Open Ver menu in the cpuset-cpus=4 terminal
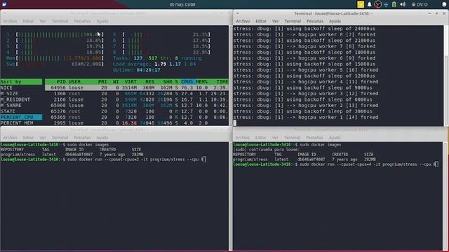Viewport: 449px width, 252px height. tap(275, 138)
